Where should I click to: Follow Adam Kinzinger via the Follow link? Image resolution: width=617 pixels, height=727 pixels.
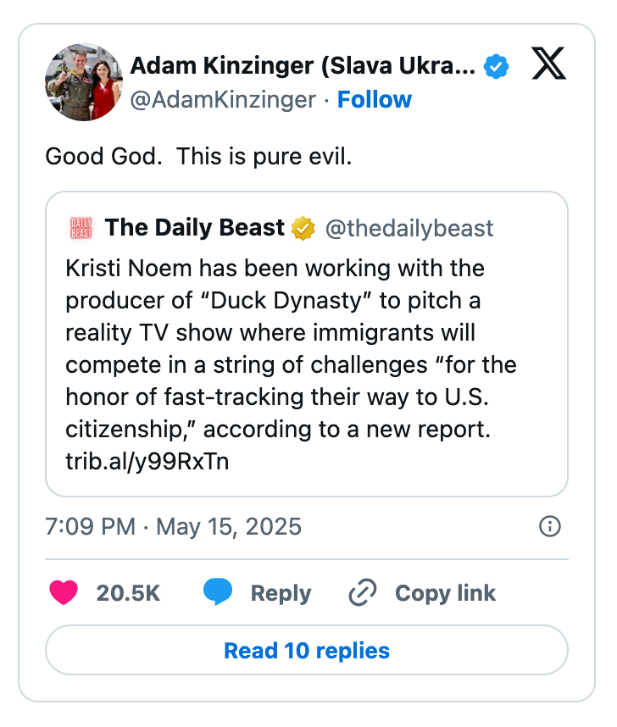375,99
